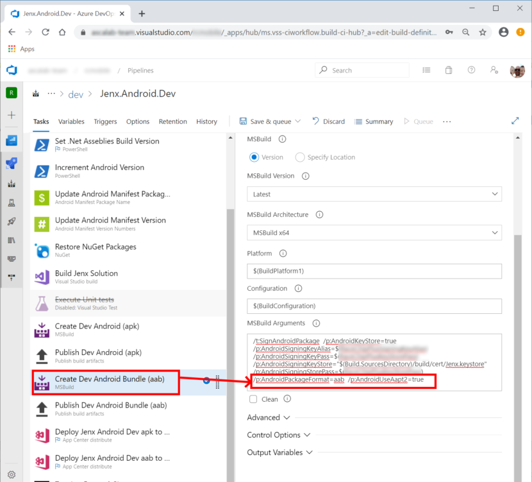Open the Azure DevOps home logo
Image resolution: width=532 pixels, height=482 pixels.
click(11, 70)
